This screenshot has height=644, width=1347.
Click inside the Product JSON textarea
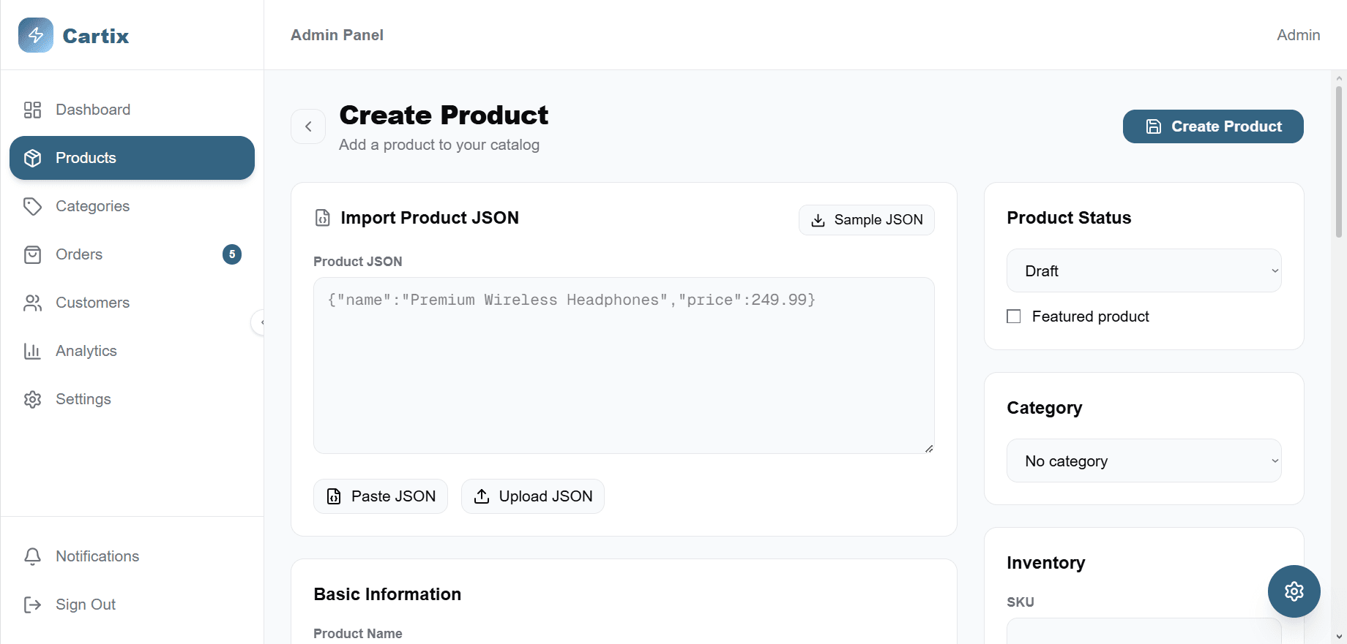[x=624, y=365]
